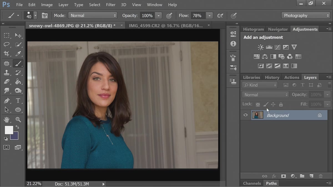Add a layer mask
The width and height of the screenshot is (333, 187).
click(283, 176)
